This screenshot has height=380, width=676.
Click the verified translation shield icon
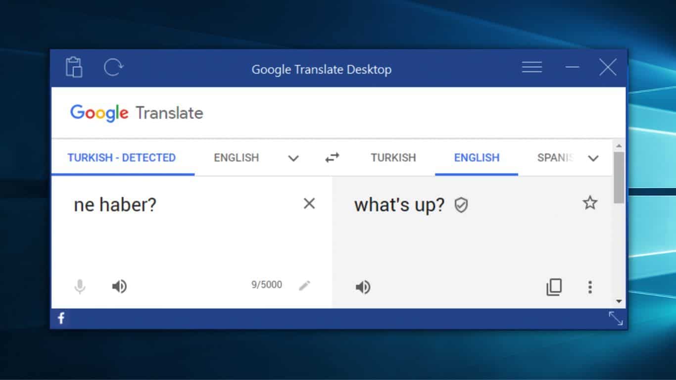(x=460, y=205)
